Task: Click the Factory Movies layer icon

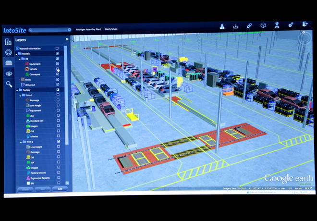Action: (x=28, y=172)
